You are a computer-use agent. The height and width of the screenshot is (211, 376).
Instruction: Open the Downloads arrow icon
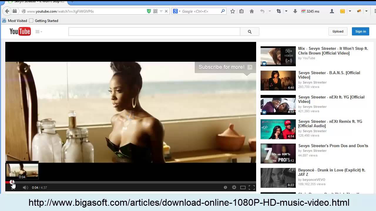tap(295, 11)
